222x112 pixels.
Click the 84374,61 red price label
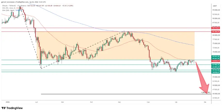tap(216, 28)
